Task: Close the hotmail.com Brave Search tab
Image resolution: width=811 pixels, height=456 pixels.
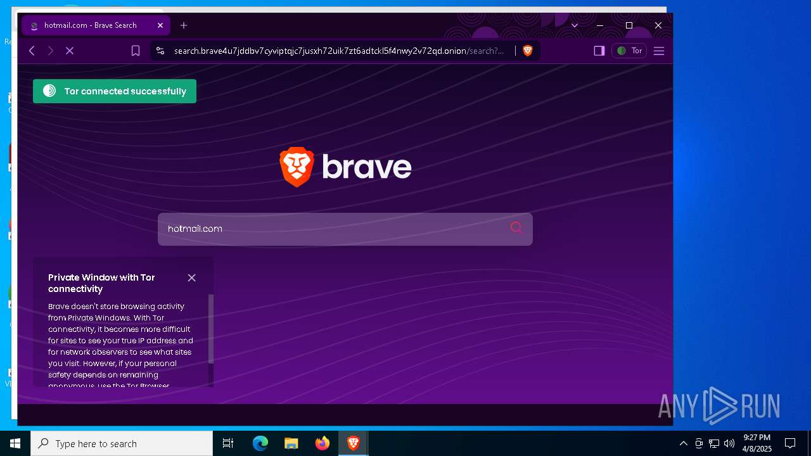Action: point(160,25)
